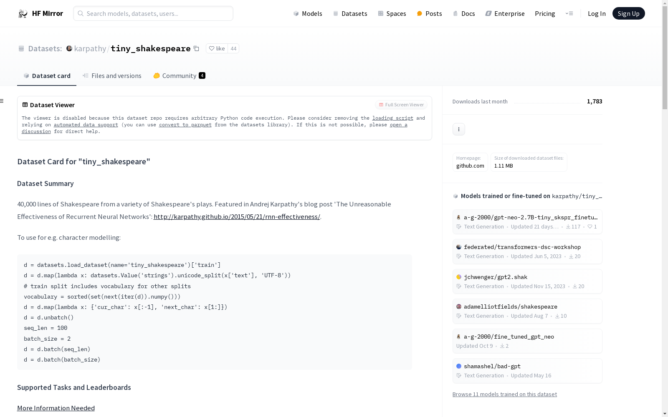Click jchwenger model avatar icon
The height and width of the screenshot is (417, 668).
pyautogui.click(x=459, y=277)
